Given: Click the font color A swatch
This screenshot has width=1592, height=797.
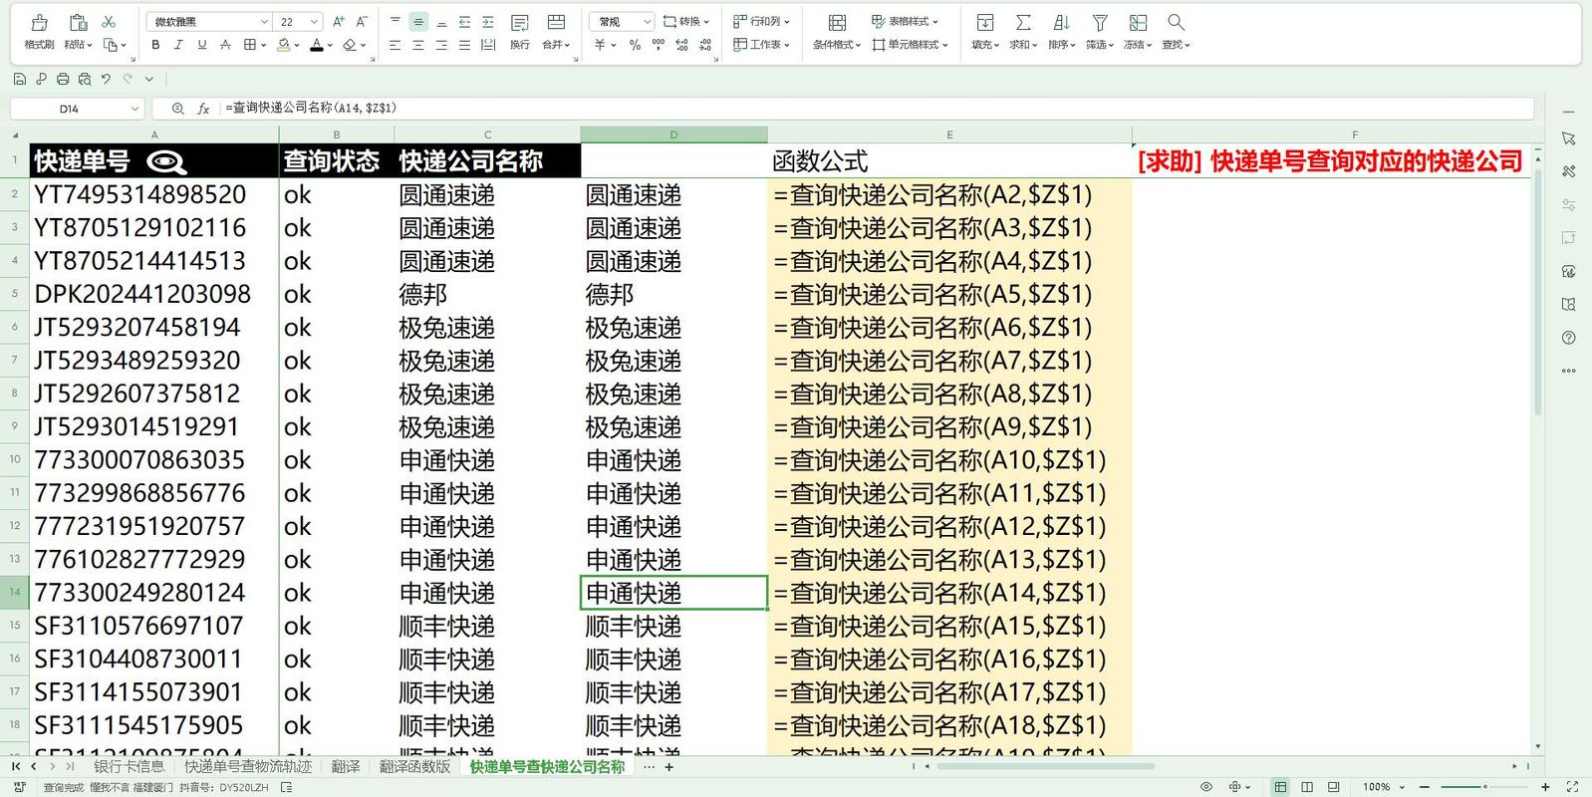Looking at the screenshot, I should click(x=317, y=45).
